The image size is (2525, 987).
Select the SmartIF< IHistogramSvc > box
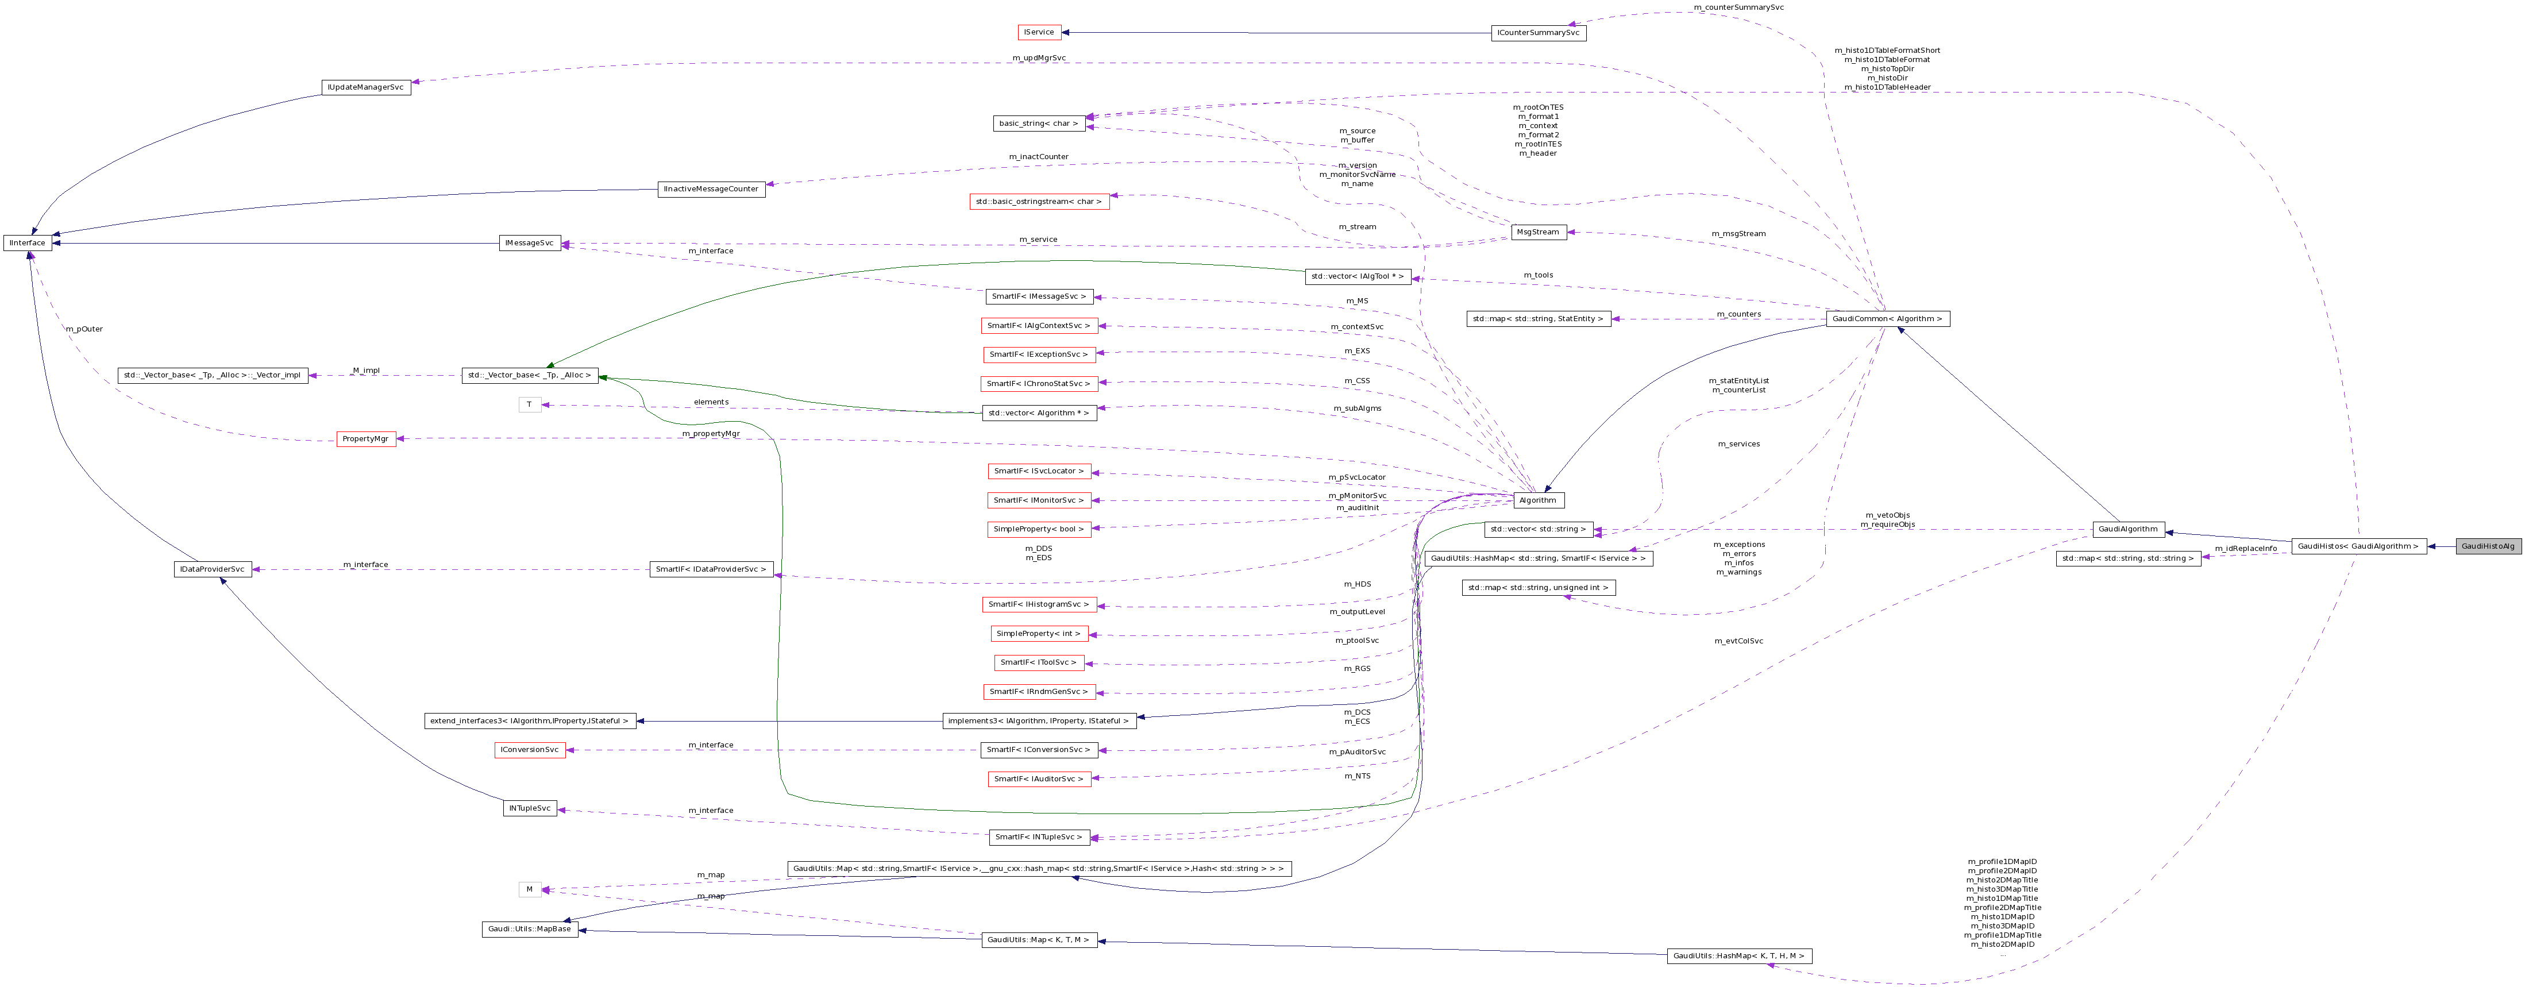(1039, 604)
